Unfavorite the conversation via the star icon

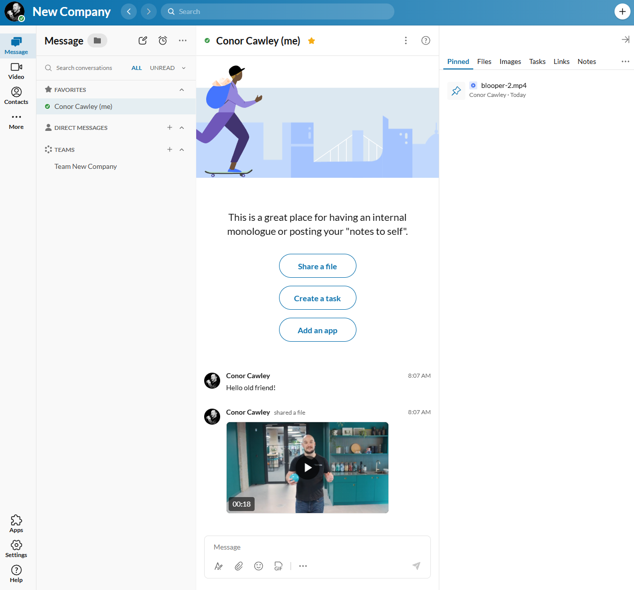click(x=311, y=41)
